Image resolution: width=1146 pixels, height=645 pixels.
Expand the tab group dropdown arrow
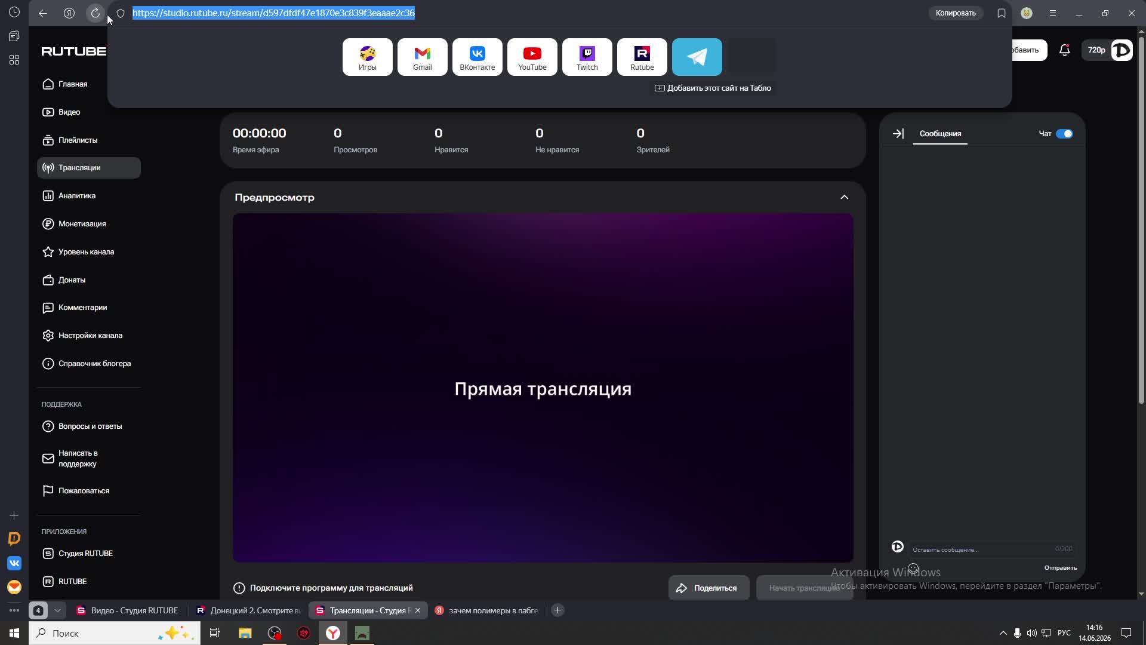57,610
